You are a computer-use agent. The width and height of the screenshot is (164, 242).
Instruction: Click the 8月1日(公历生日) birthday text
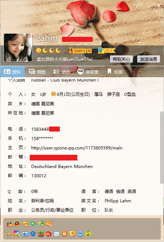[x=73, y=94]
